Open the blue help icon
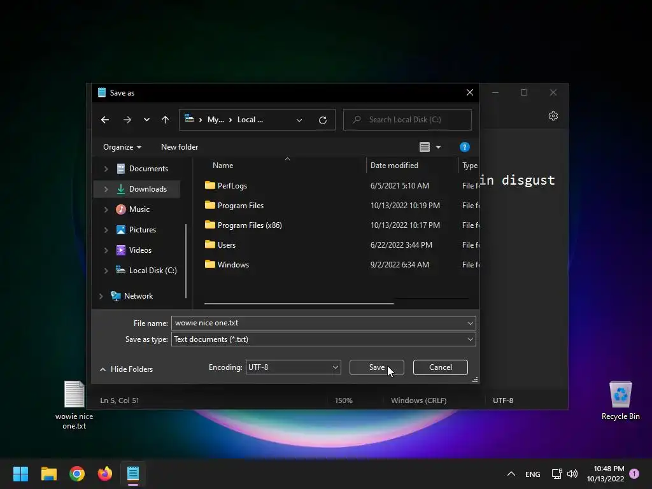This screenshot has width=652, height=489. coord(464,147)
